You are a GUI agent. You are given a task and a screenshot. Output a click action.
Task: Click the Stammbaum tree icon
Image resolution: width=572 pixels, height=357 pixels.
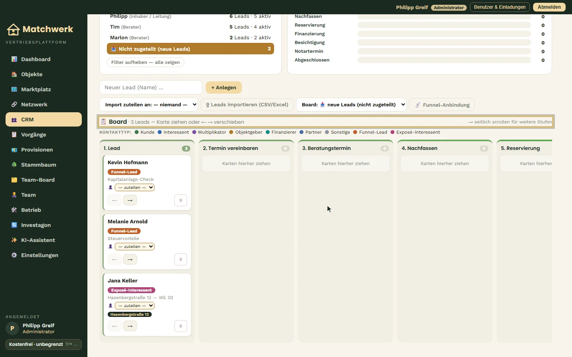click(x=14, y=165)
